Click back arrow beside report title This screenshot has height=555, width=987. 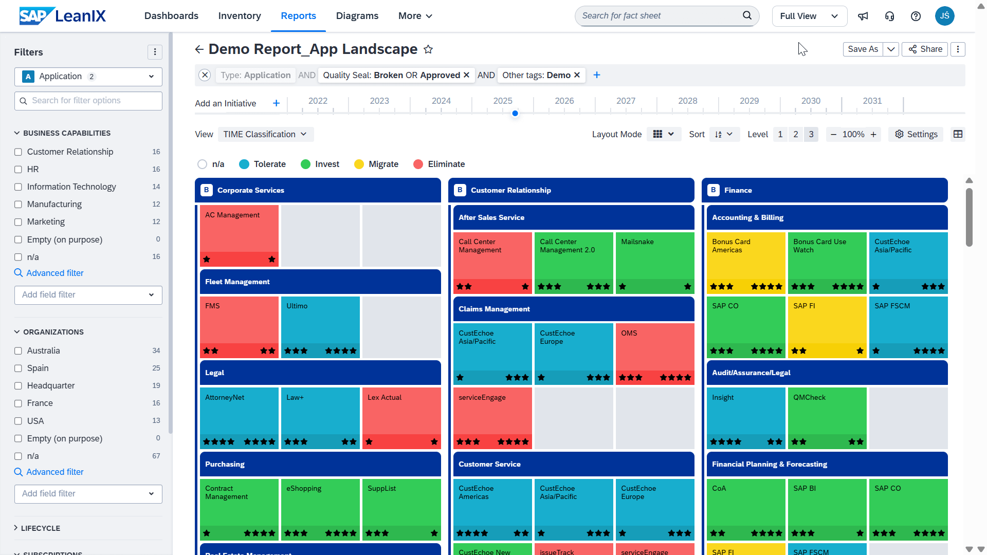pos(199,49)
